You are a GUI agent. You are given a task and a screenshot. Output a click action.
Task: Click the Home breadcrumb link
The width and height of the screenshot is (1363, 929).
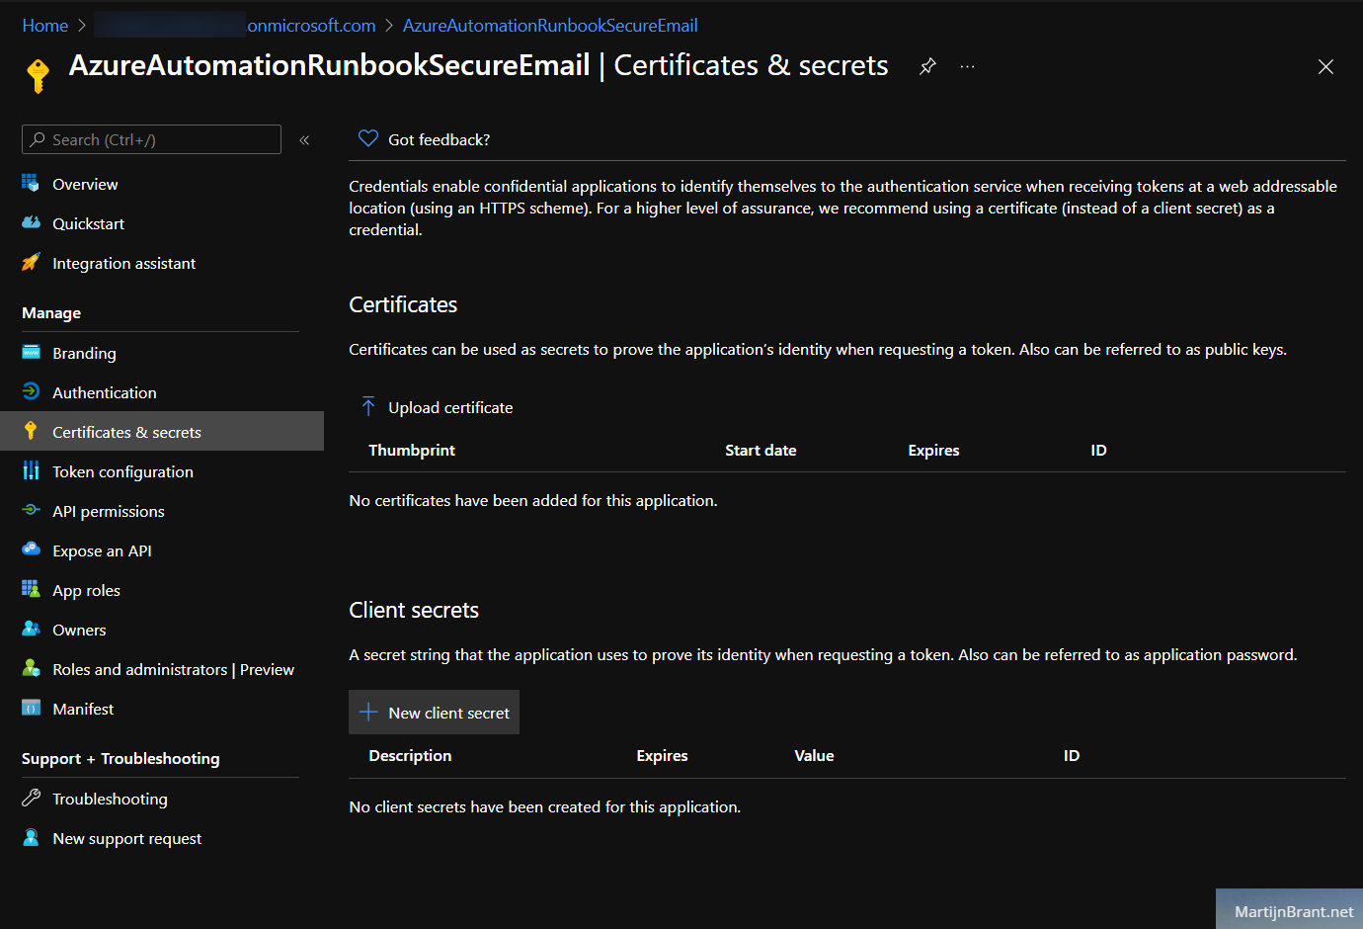point(45,26)
